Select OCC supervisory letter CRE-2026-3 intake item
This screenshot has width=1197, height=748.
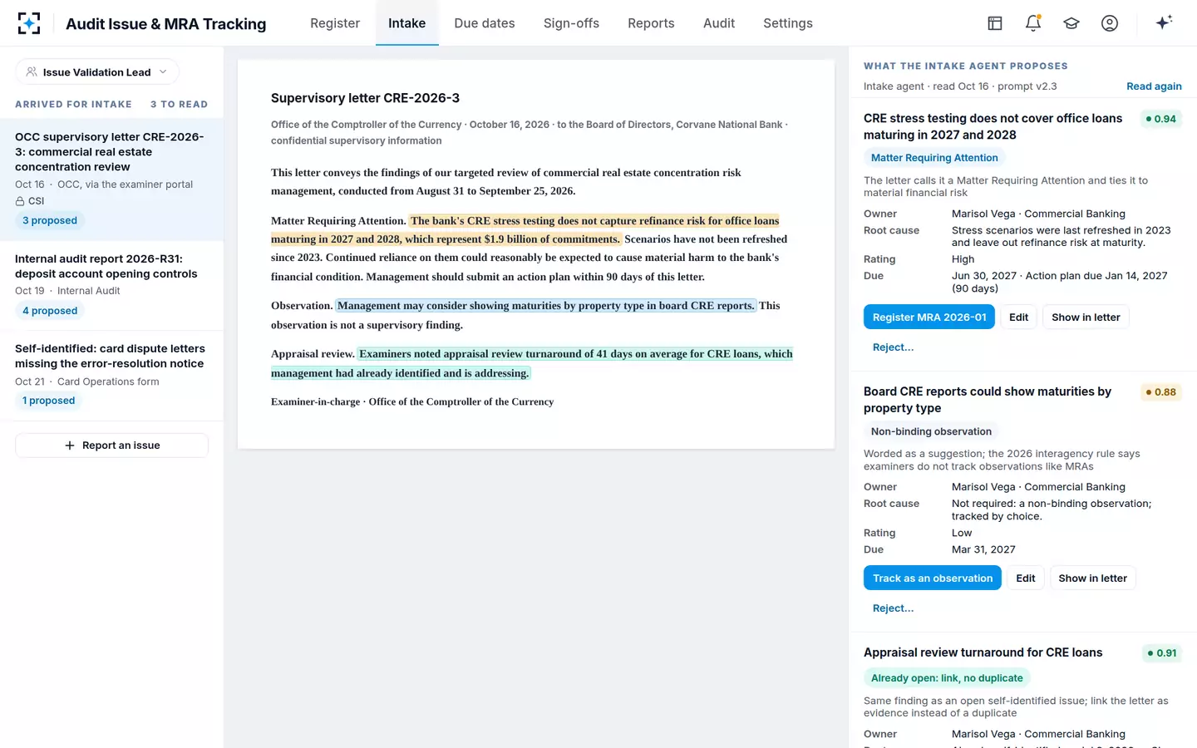(x=111, y=180)
